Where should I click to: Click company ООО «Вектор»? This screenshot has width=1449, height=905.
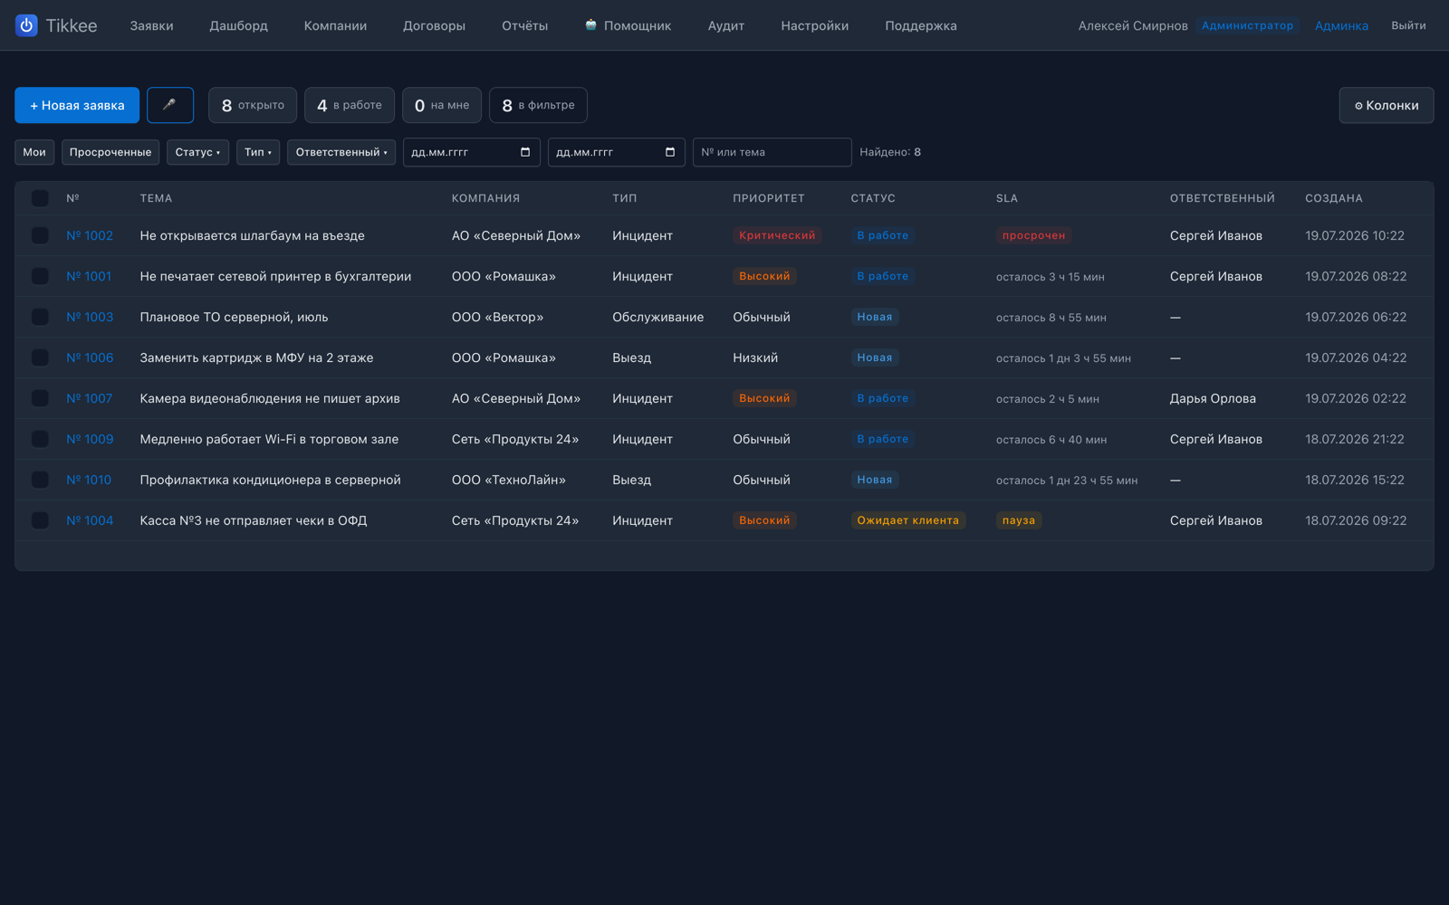498,317
